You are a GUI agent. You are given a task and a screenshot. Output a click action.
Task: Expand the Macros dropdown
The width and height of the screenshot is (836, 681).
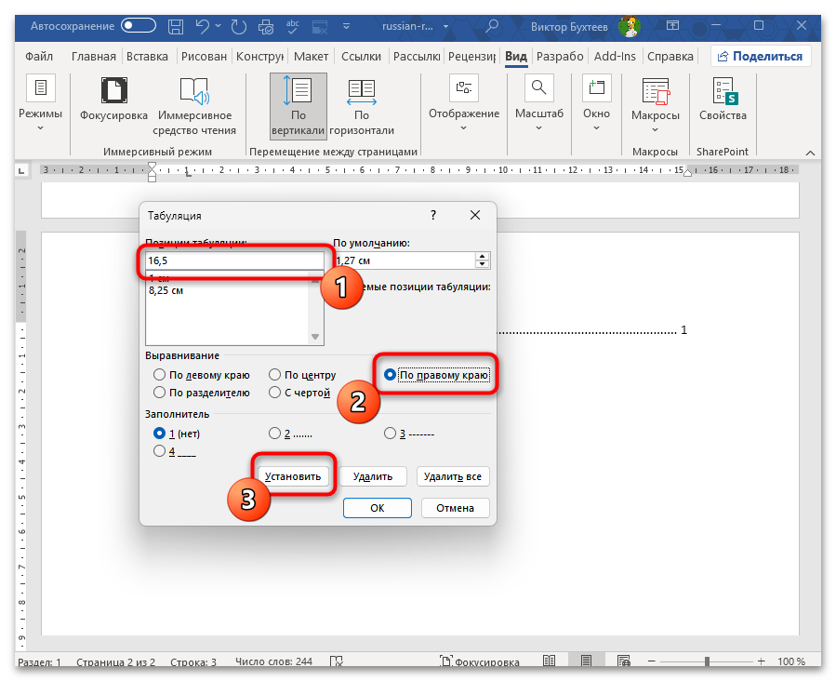click(656, 129)
